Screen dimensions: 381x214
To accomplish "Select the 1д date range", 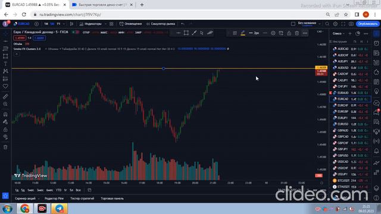I will (17, 190).
